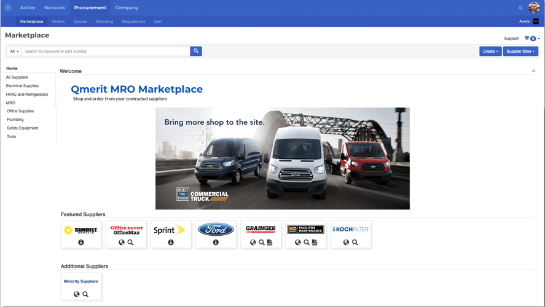Screen dimensions: 545x307
Task: Click the Grainger RFQ document icon
Action: [270, 243]
